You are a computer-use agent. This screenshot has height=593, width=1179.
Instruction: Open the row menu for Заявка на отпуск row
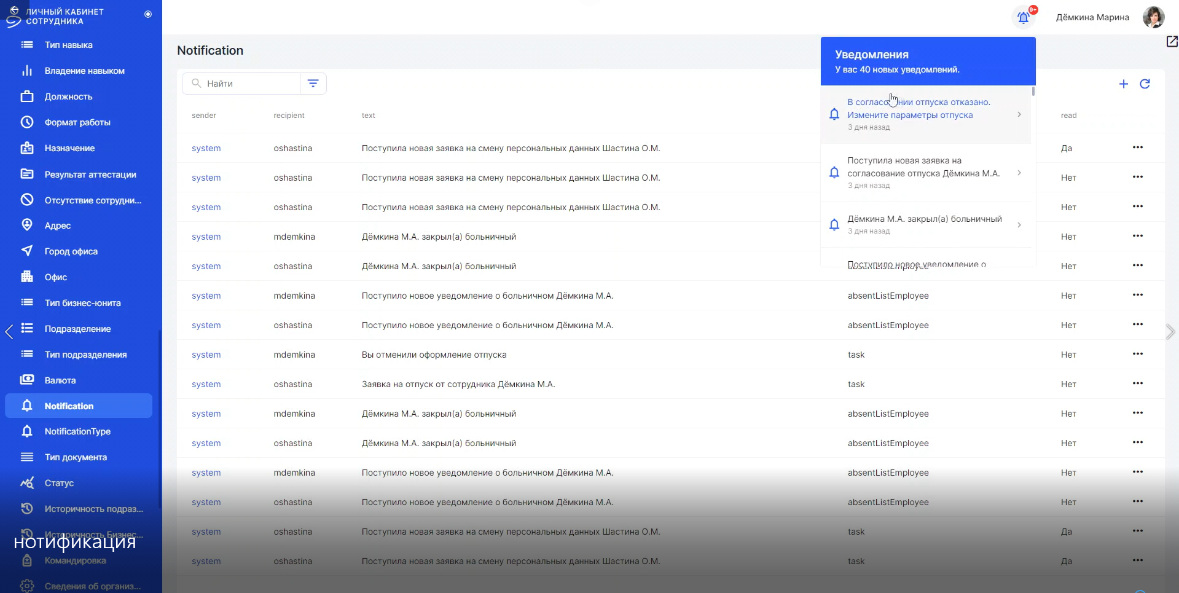tap(1138, 383)
